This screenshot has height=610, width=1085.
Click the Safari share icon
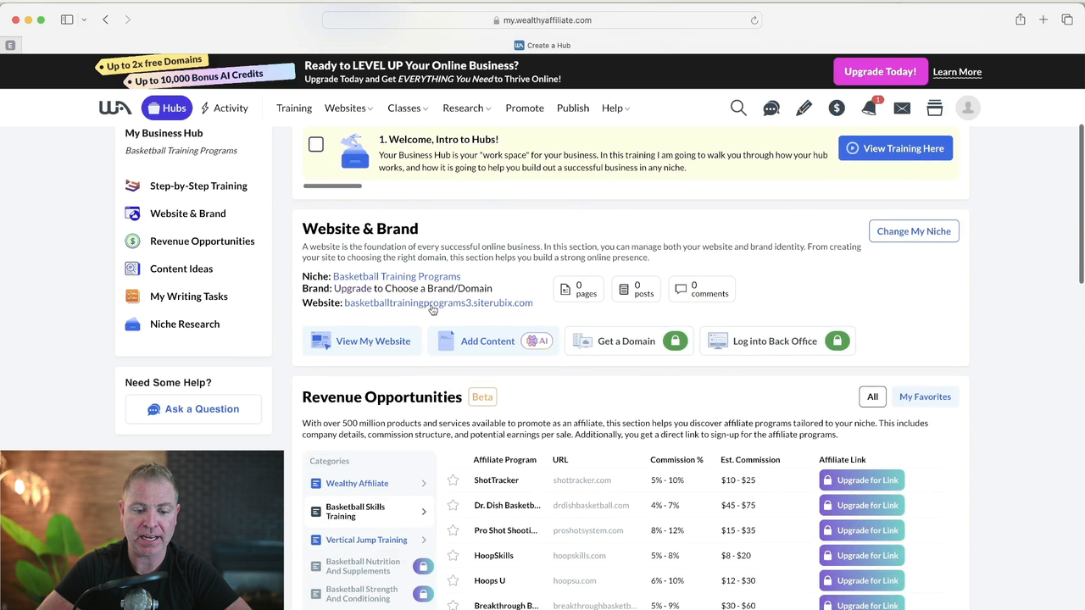coord(1021,19)
